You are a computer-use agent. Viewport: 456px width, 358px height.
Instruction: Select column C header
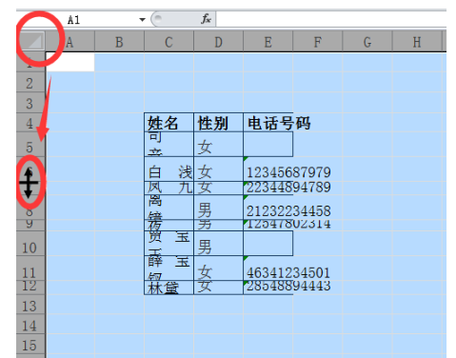coord(169,42)
